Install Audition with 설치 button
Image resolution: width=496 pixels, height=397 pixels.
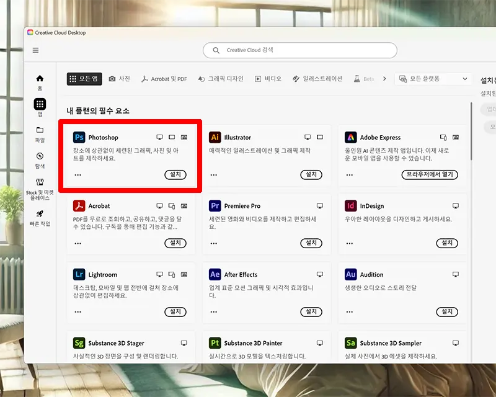(x=447, y=312)
